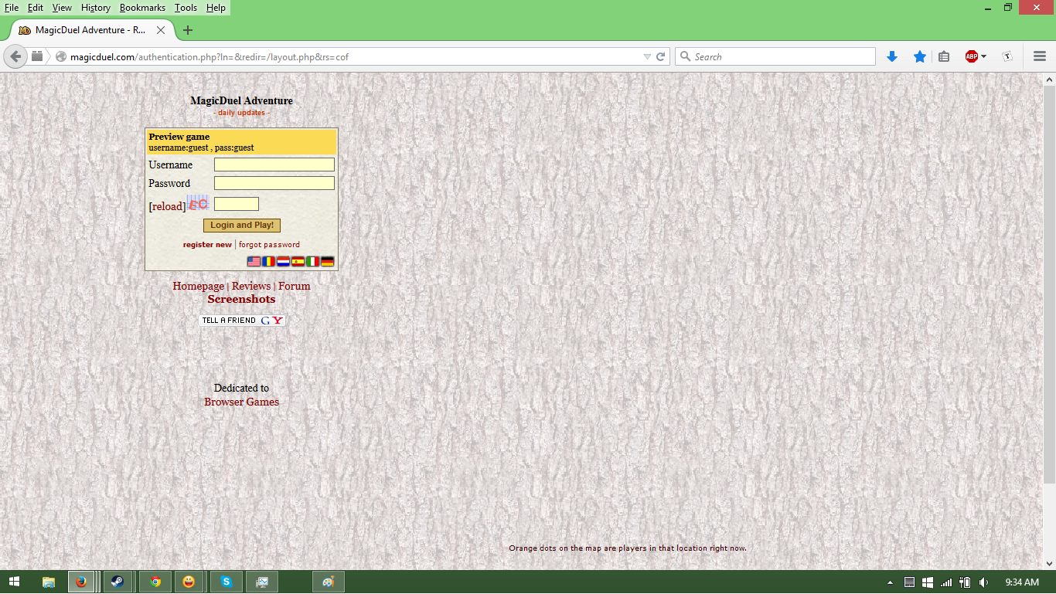The width and height of the screenshot is (1056, 594).
Task: Click the blue bookmark star icon
Action: [x=920, y=56]
